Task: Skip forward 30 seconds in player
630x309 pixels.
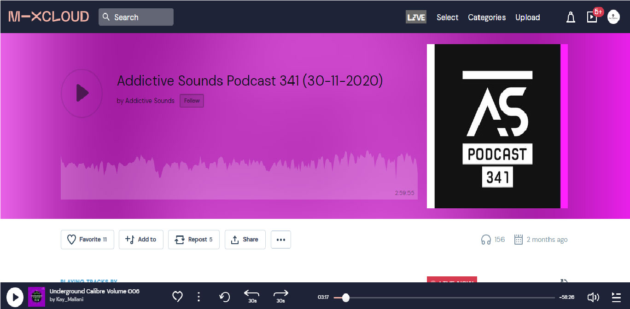Action: pyautogui.click(x=280, y=297)
